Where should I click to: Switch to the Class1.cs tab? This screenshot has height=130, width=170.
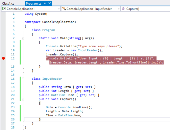(x=7, y=3)
